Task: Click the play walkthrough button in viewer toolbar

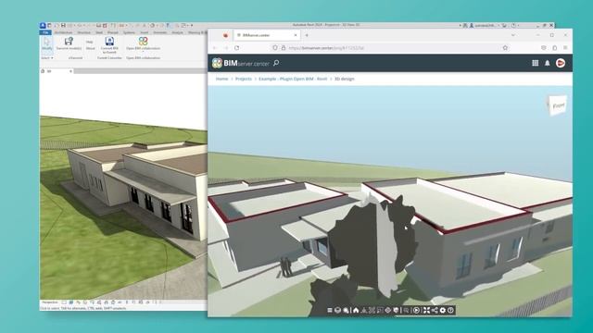Action: point(416,310)
